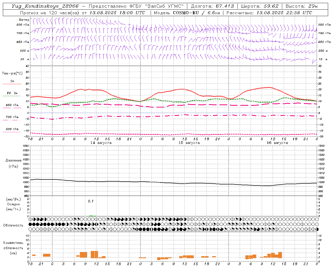Select the Тем-ра(°C) temperature axis label

[12, 74]
